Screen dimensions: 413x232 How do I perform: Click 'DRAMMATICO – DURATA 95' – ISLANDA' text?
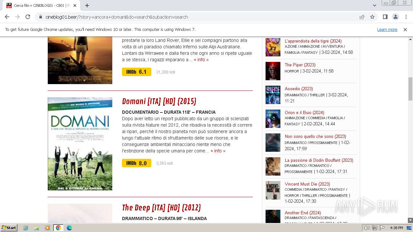(x=165, y=218)
